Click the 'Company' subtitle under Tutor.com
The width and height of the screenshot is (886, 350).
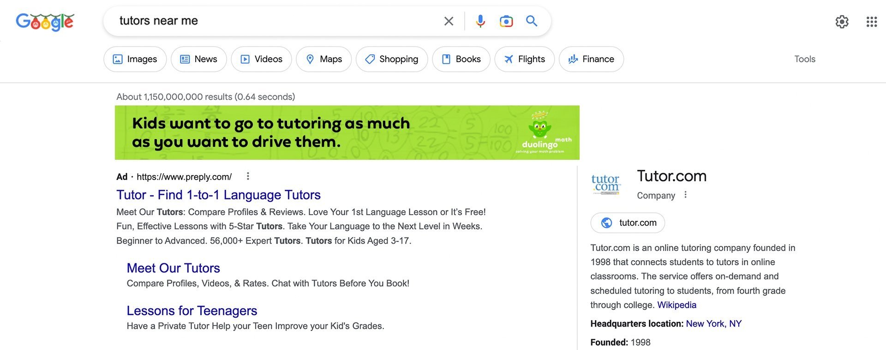click(656, 195)
